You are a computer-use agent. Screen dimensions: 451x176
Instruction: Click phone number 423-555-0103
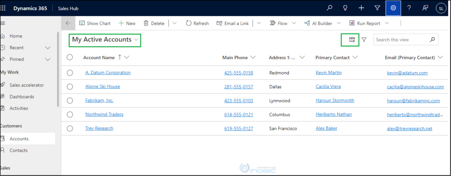click(238, 101)
